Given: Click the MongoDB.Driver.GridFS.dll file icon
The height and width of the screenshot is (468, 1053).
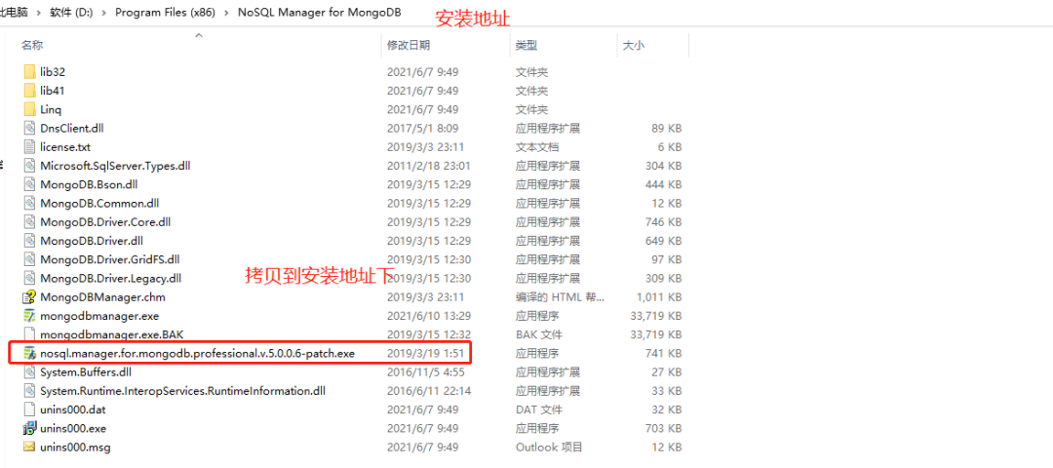Looking at the screenshot, I should point(29,259).
